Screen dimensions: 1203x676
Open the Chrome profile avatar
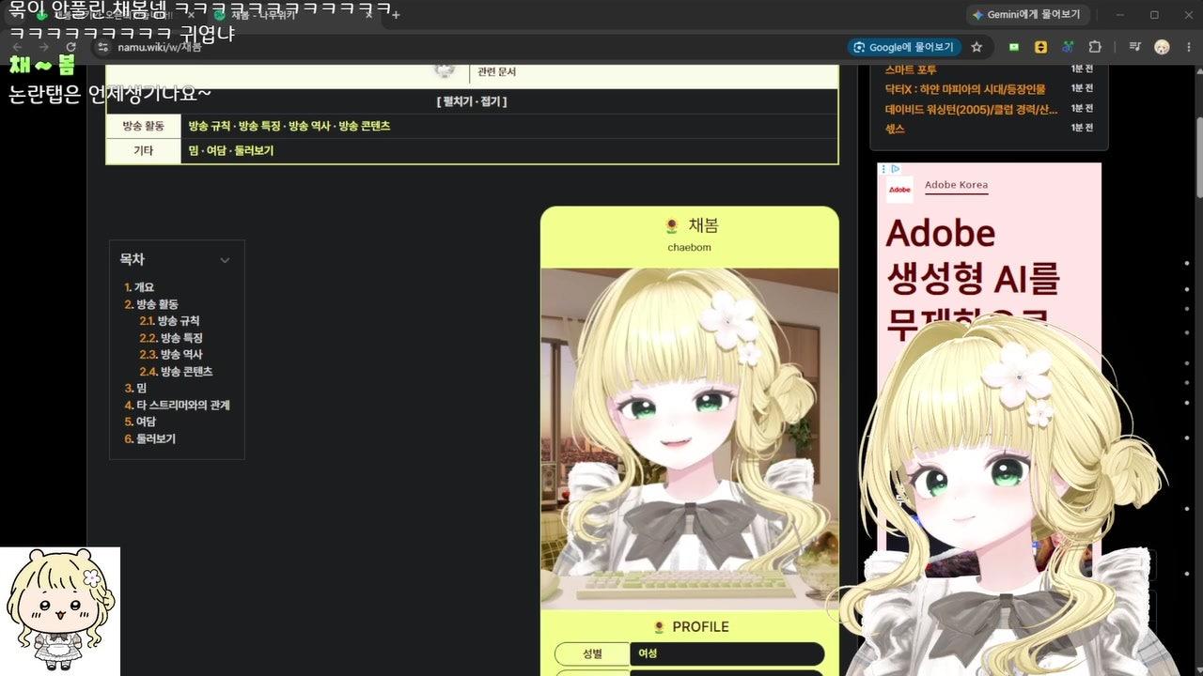[x=1163, y=47]
